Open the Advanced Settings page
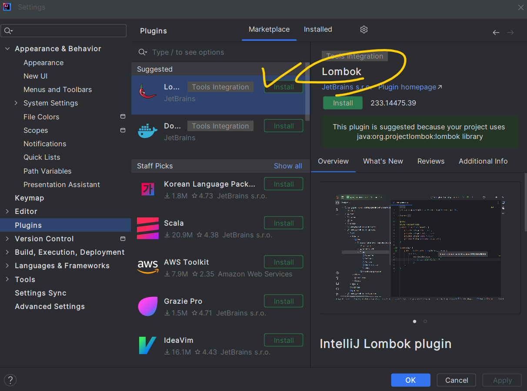Screen dimensions: 527x391 coord(50,306)
